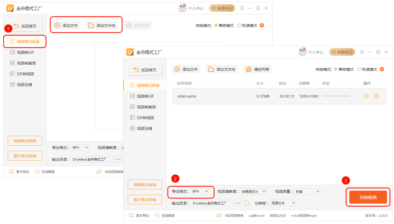Browse output directory with the ••• button, front window
394x224 pixels.
tap(237, 203)
